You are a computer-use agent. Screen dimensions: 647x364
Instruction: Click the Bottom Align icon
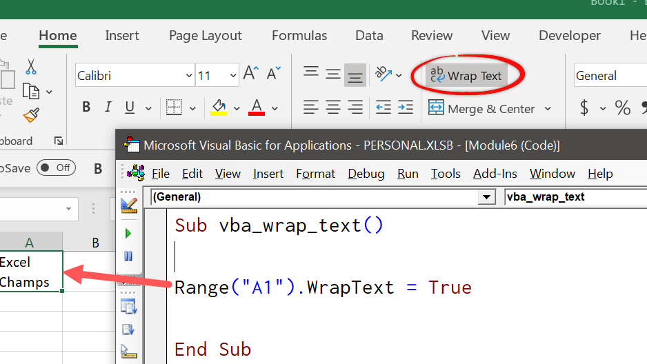(x=355, y=75)
